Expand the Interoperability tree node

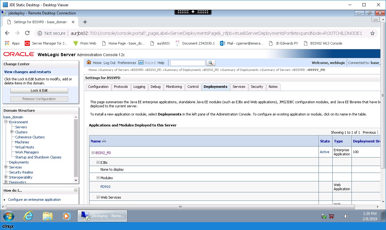tap(6, 177)
